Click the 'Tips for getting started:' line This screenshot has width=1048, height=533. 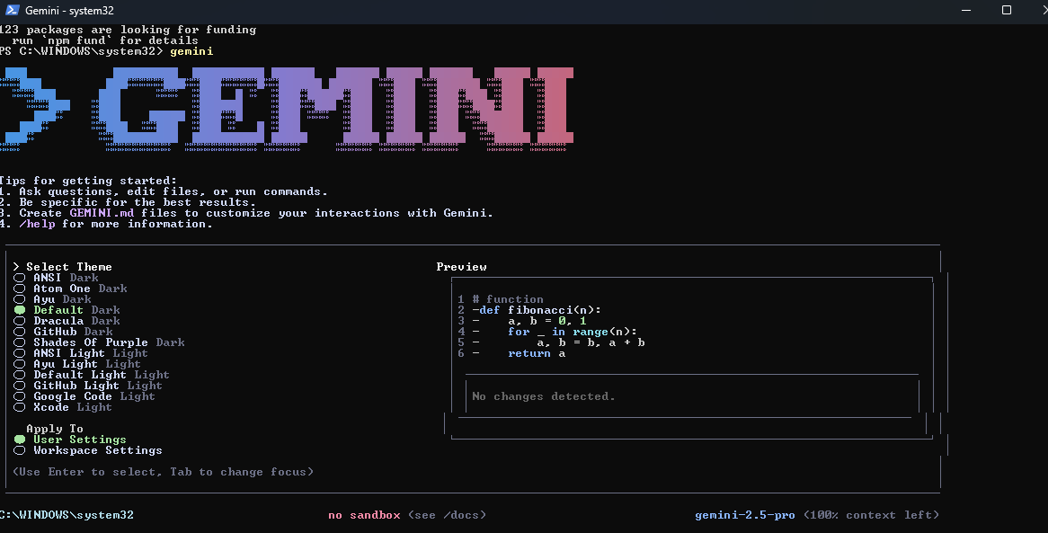[88, 181]
